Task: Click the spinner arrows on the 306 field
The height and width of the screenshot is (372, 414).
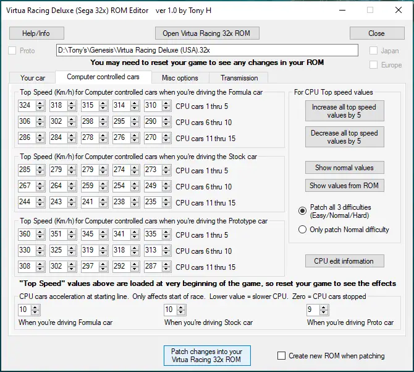Action: (x=40, y=122)
